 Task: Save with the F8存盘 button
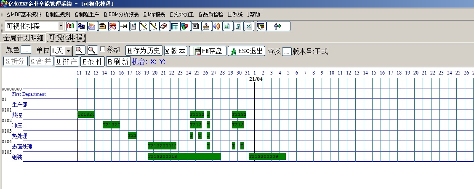(208, 51)
